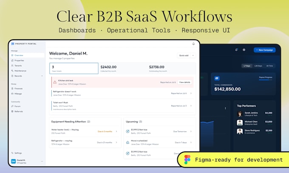Click Elena Rodriguez avatar

240,132
